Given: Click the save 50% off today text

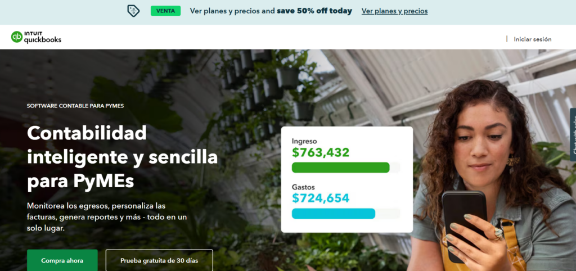Looking at the screenshot, I should coord(314,11).
